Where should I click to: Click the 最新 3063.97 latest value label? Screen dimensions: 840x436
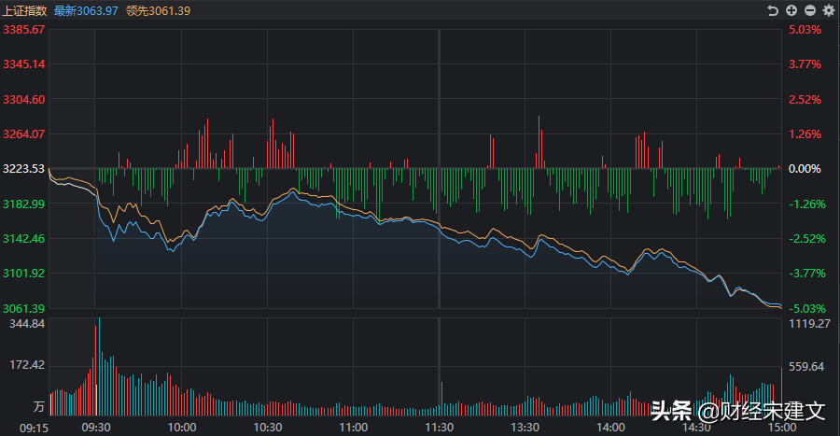coord(86,10)
